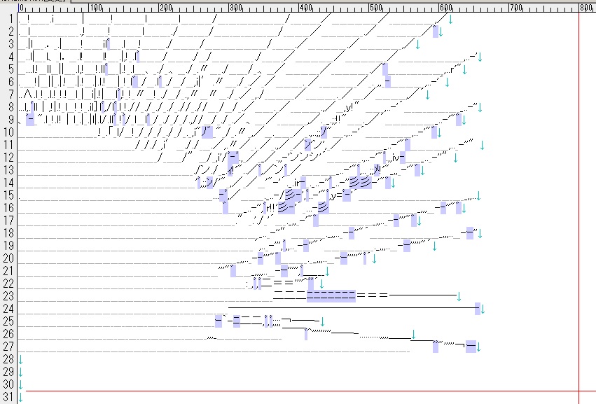Click the wide highlighted block on line 23

(331, 296)
